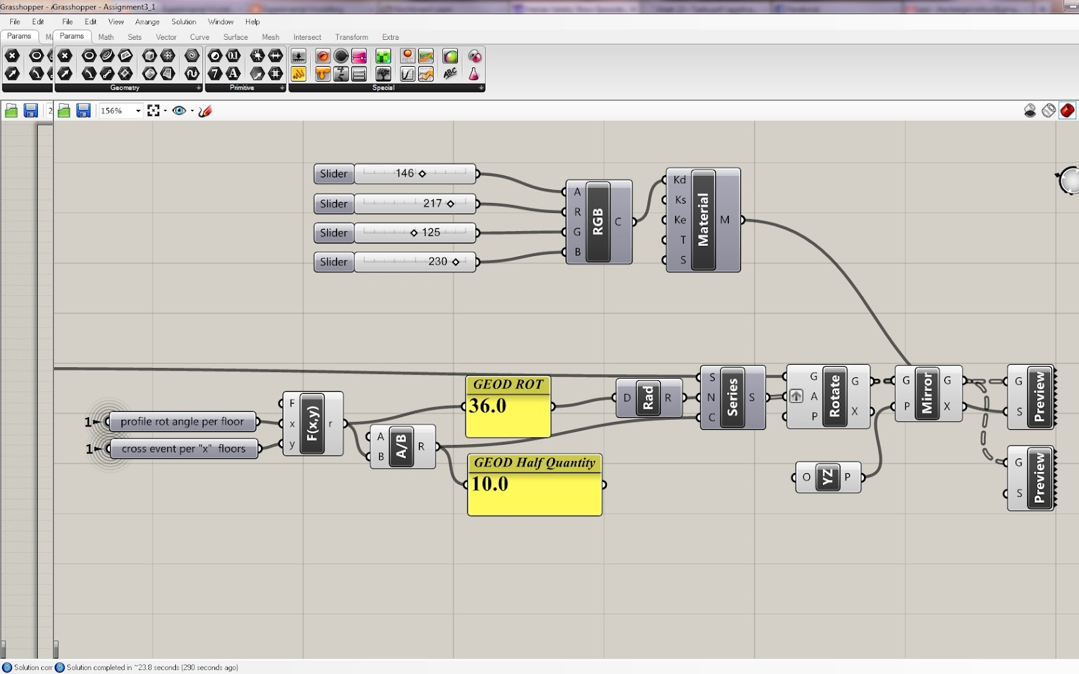The height and width of the screenshot is (674, 1079).
Task: Select the Transform wave-arrow parameter icon
Action: coord(192,73)
